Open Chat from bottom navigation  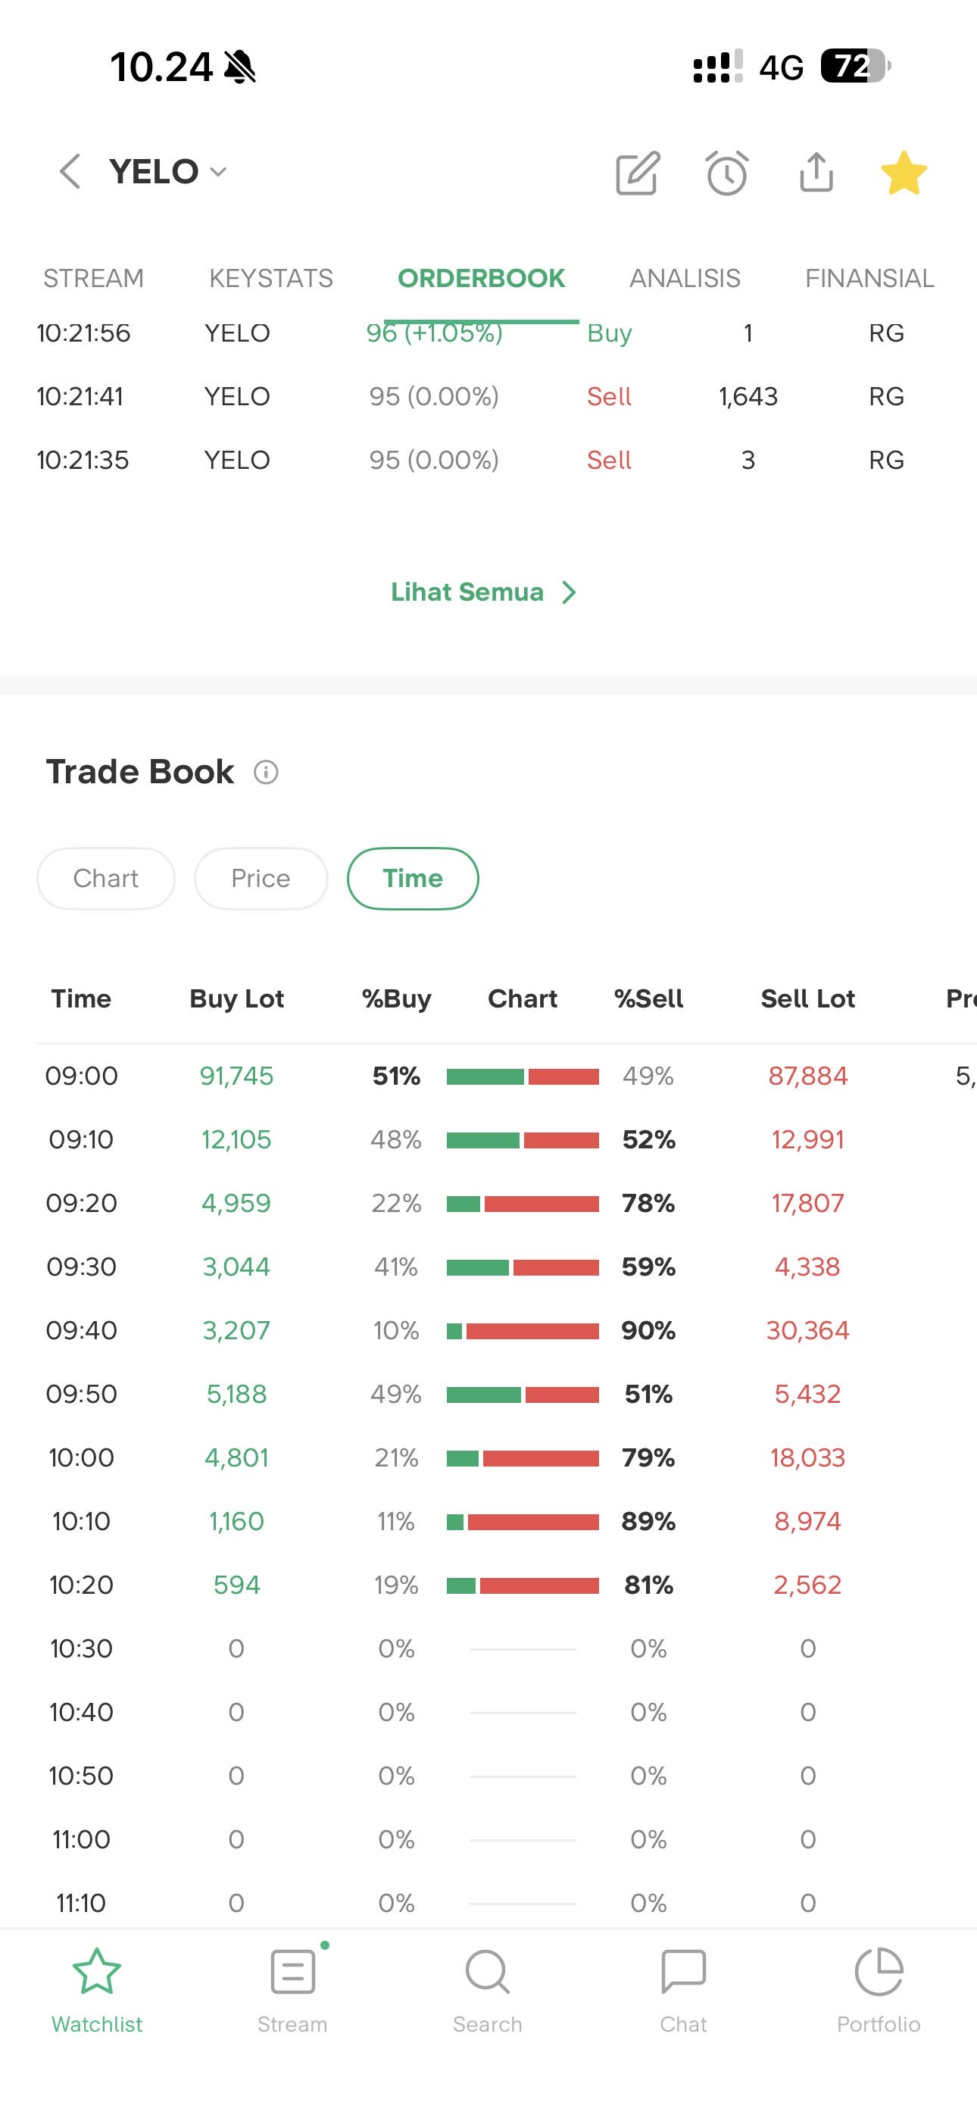[x=683, y=1986]
